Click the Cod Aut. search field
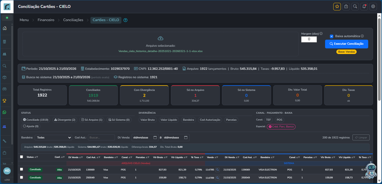 [x=101, y=138]
